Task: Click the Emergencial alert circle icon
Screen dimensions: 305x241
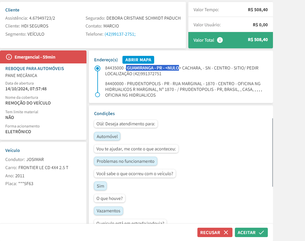Action: 9,57
